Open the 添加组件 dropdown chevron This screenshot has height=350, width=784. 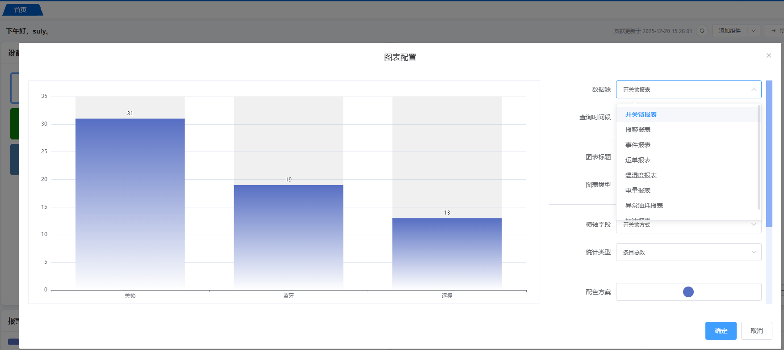tap(754, 31)
